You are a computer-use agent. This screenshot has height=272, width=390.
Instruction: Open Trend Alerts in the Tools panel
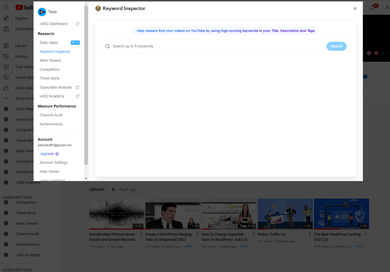49,78
